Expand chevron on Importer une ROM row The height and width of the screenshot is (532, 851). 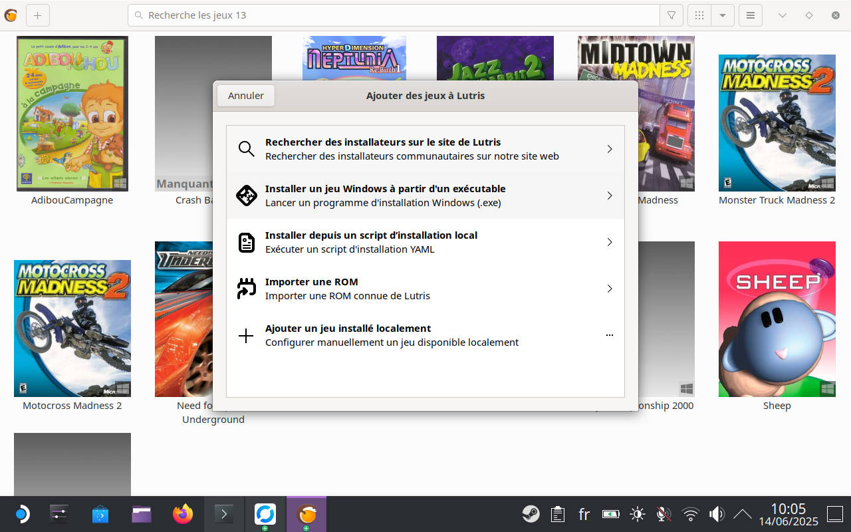click(610, 289)
